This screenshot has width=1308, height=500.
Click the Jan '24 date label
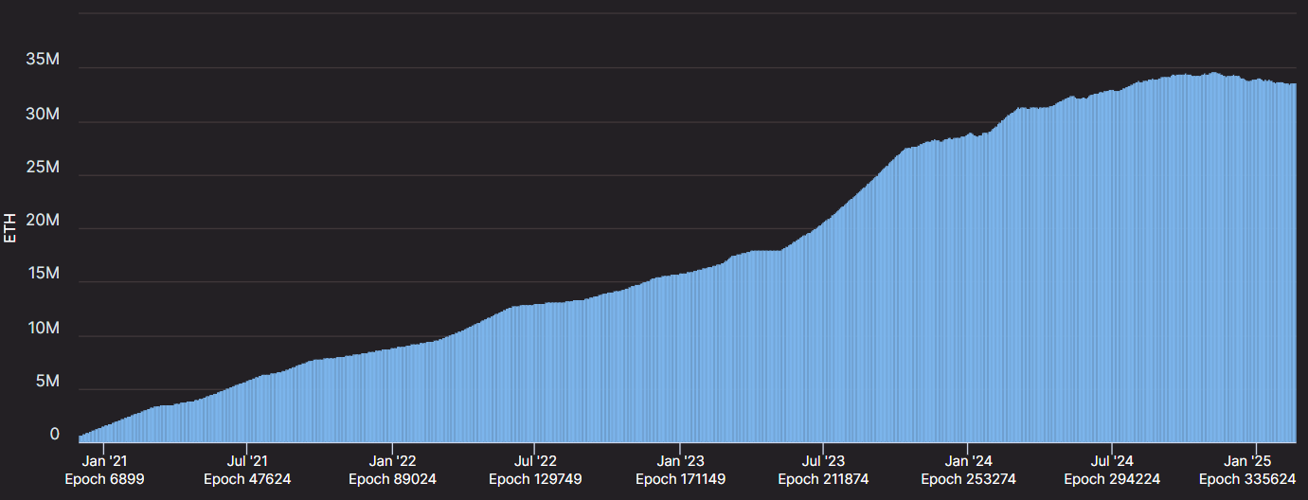(x=968, y=460)
